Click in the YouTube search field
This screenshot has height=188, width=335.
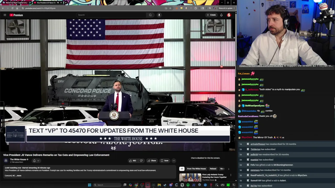click(x=111, y=15)
